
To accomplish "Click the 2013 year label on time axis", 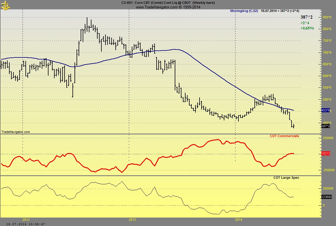I will [x=132, y=219].
